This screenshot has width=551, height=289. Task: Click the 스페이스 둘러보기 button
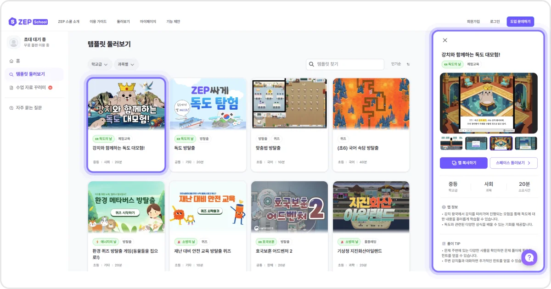coord(513,163)
